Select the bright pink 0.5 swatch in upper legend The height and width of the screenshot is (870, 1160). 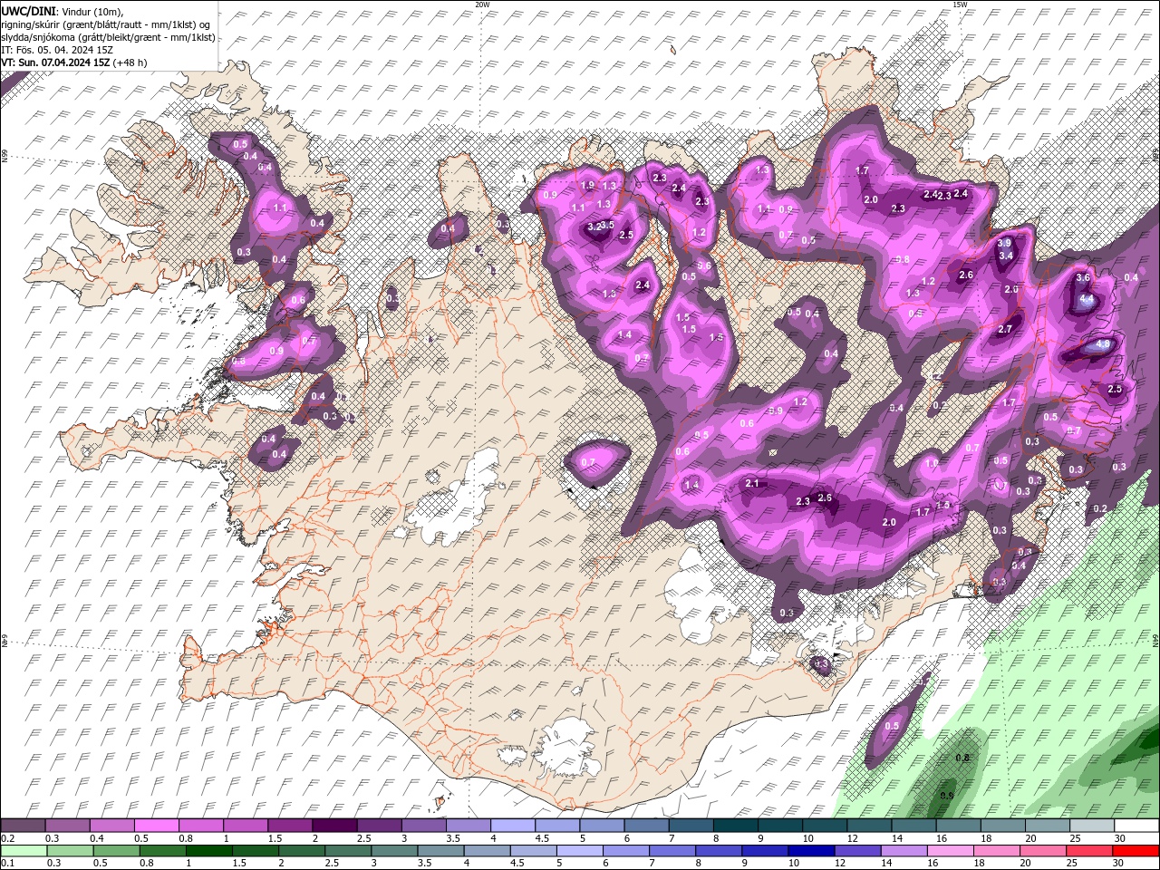coord(156,826)
